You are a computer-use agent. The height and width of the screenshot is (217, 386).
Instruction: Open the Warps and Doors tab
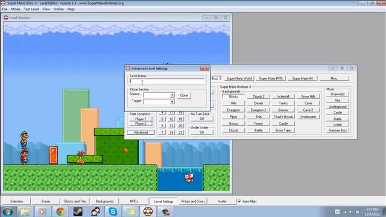pos(193,201)
